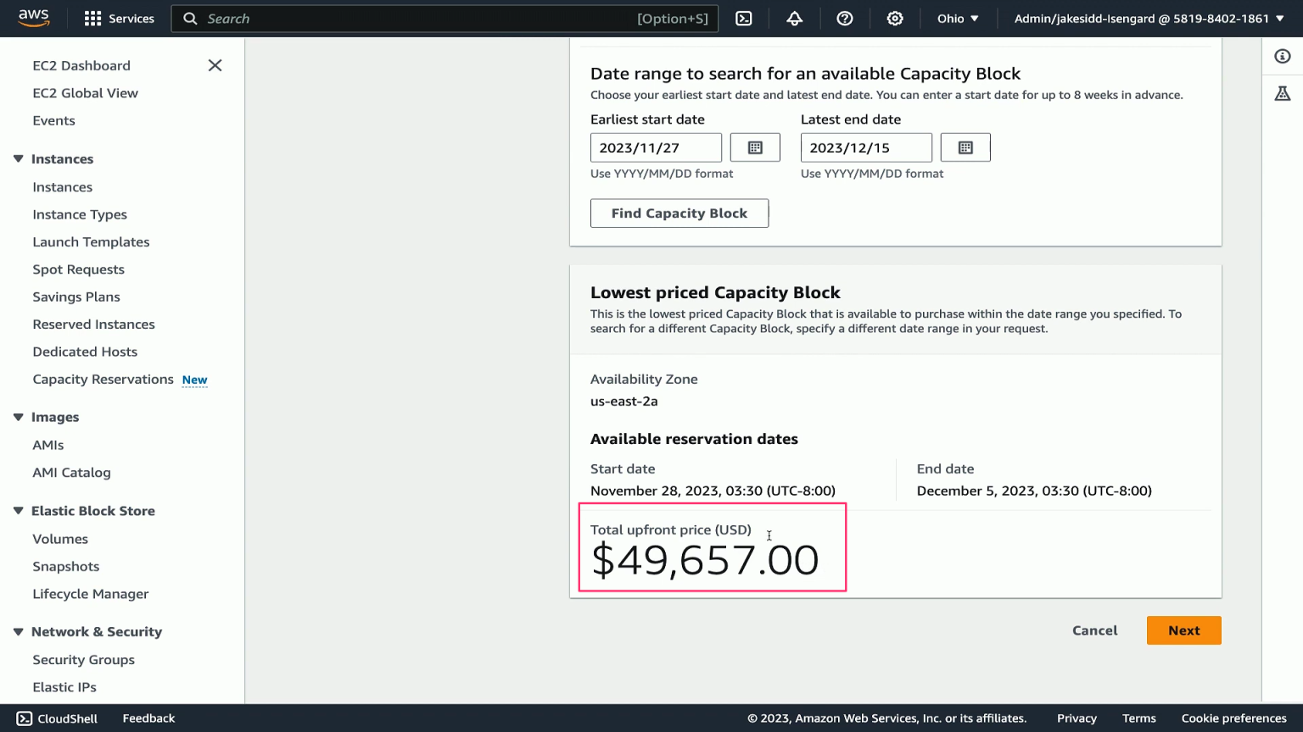The image size is (1303, 732).
Task: Click the Next button
Action: (x=1183, y=630)
